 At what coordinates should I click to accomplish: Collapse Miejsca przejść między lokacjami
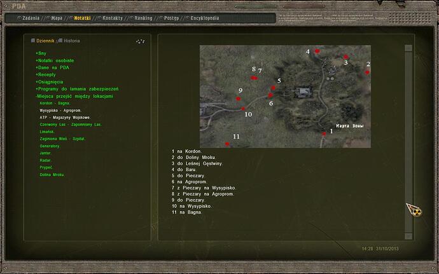74,96
